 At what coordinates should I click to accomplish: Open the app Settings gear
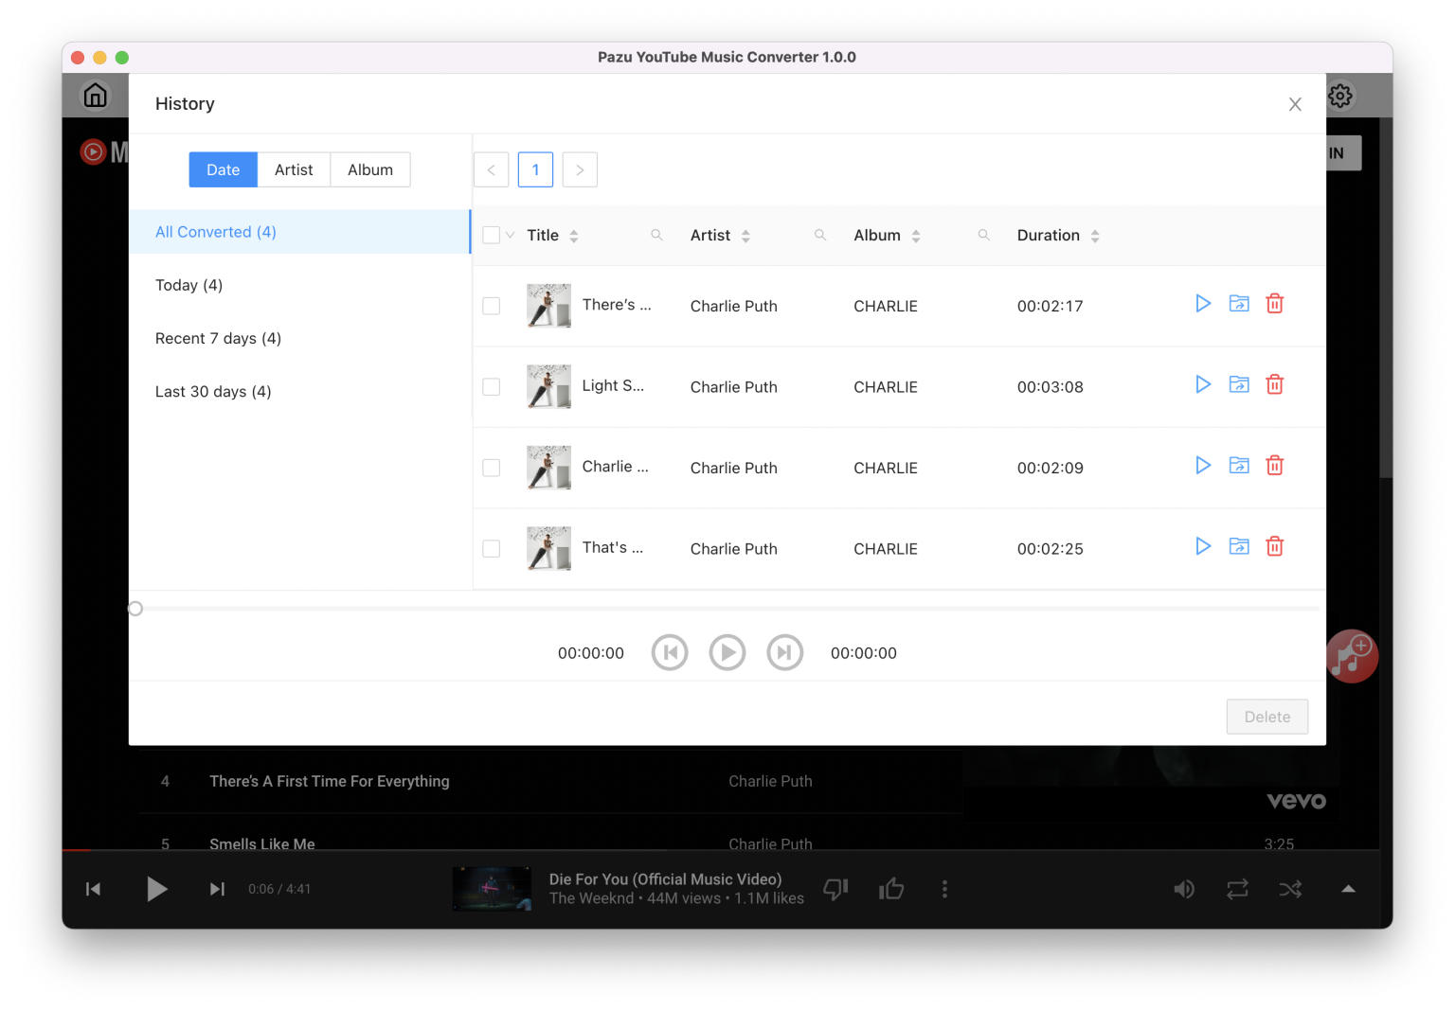[x=1339, y=95]
